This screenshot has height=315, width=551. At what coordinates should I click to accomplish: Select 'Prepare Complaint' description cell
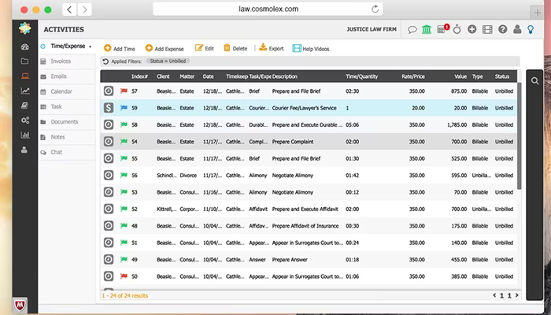pyautogui.click(x=292, y=142)
